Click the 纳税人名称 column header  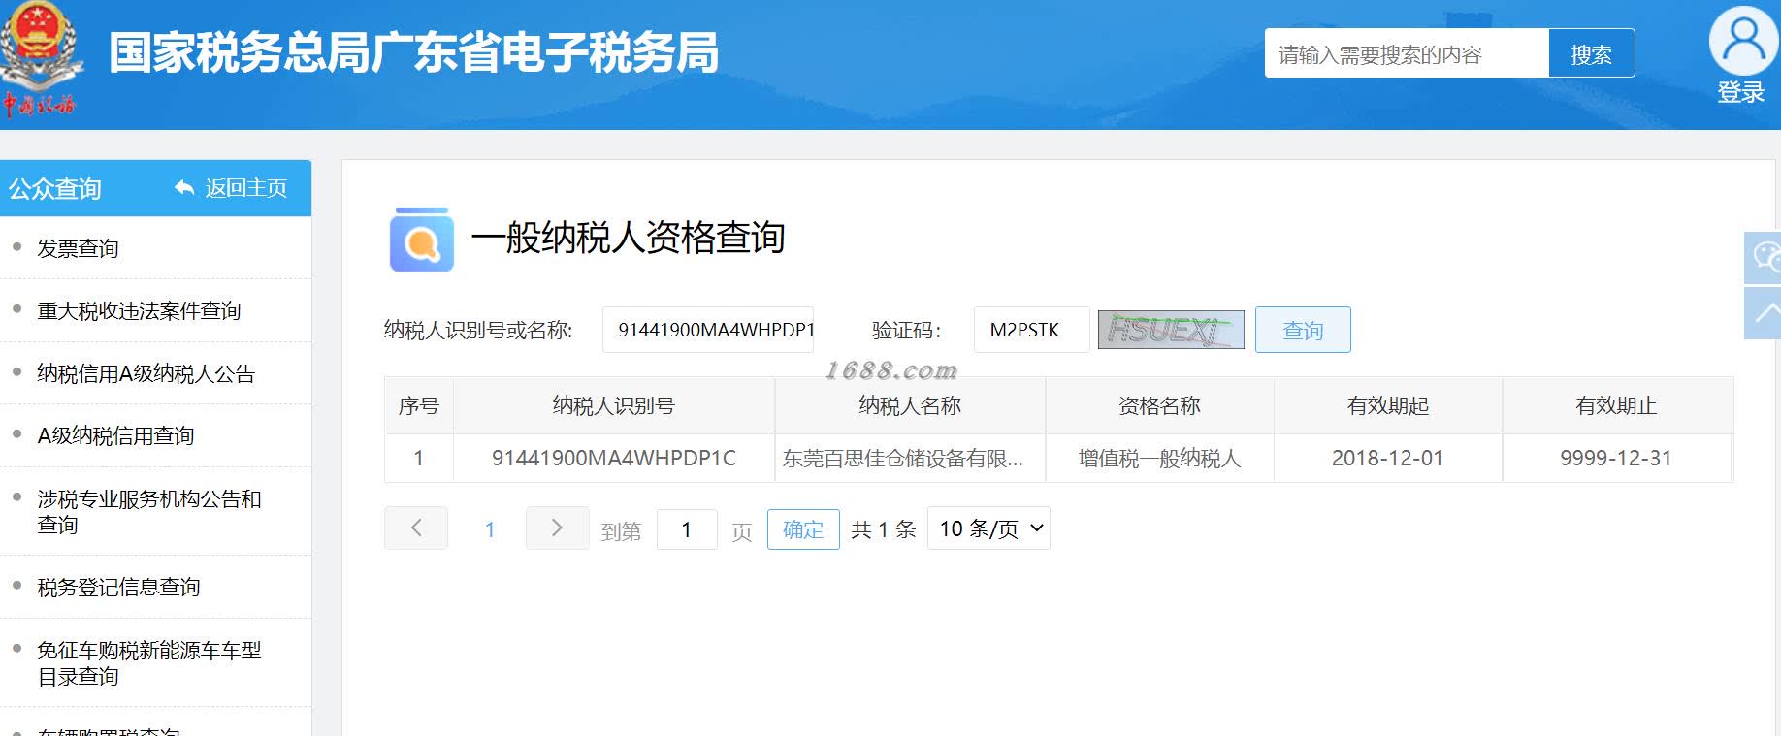click(x=910, y=405)
